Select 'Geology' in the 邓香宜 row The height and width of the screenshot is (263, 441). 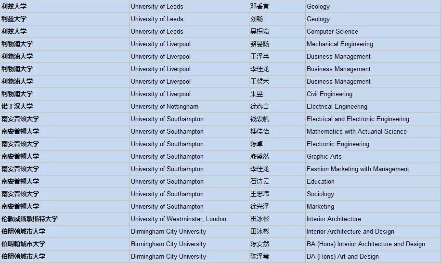pos(318,7)
